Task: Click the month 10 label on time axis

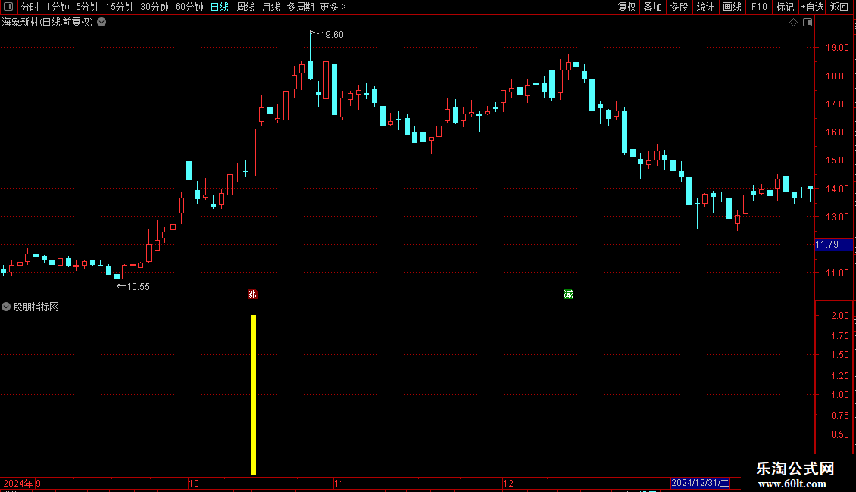Action: 194,484
